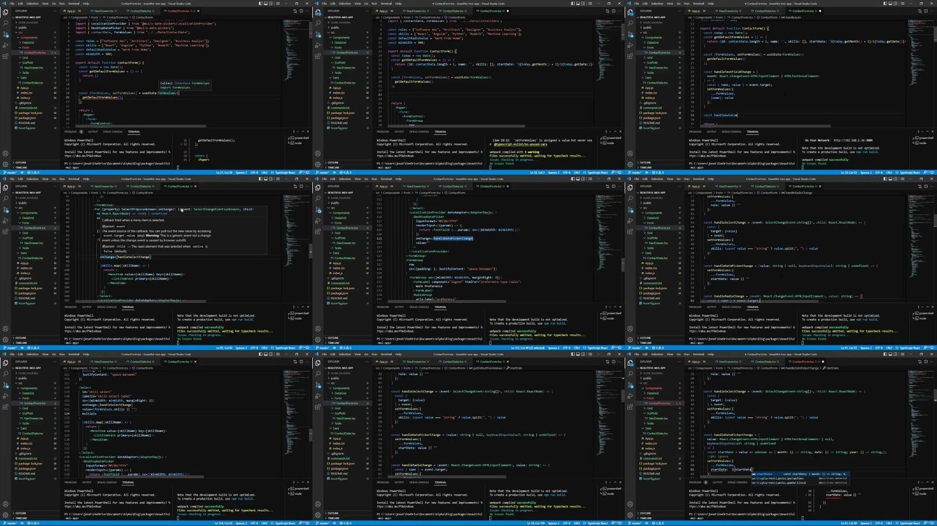Switch to ContactData.tsx tab in Ln 121 window

click(x=453, y=186)
